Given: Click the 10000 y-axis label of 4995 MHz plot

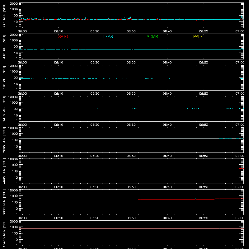Looking at the screenshot, I should 13,159.
